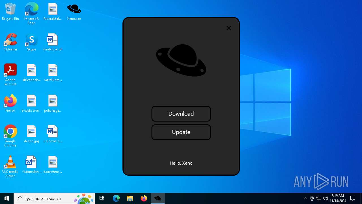The height and width of the screenshot is (204, 362).
Task: Click the Meet Now tray icon
Action: click(x=312, y=198)
